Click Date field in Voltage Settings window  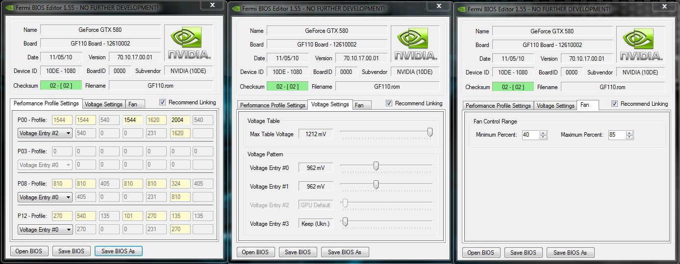click(287, 58)
